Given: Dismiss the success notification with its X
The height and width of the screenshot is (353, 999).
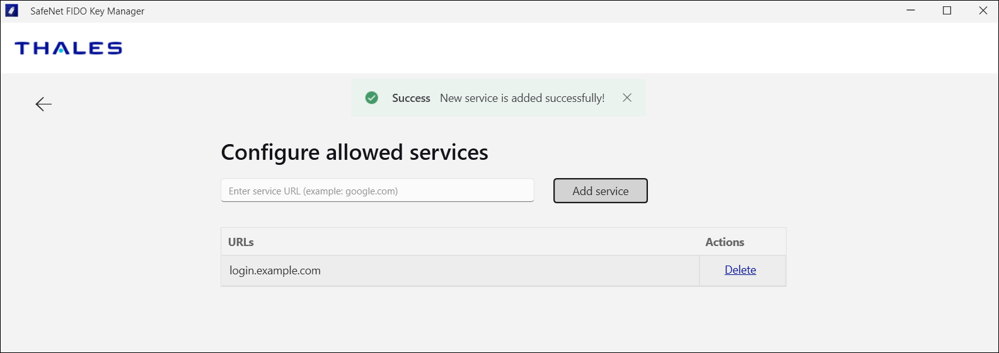Looking at the screenshot, I should (627, 98).
